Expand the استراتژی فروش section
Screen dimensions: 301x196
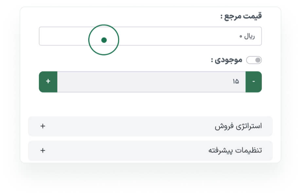150,126
